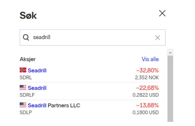The image size is (195, 126).
Task: Open the Seadrill SDRLF stock link
Action: pyautogui.click(x=37, y=88)
